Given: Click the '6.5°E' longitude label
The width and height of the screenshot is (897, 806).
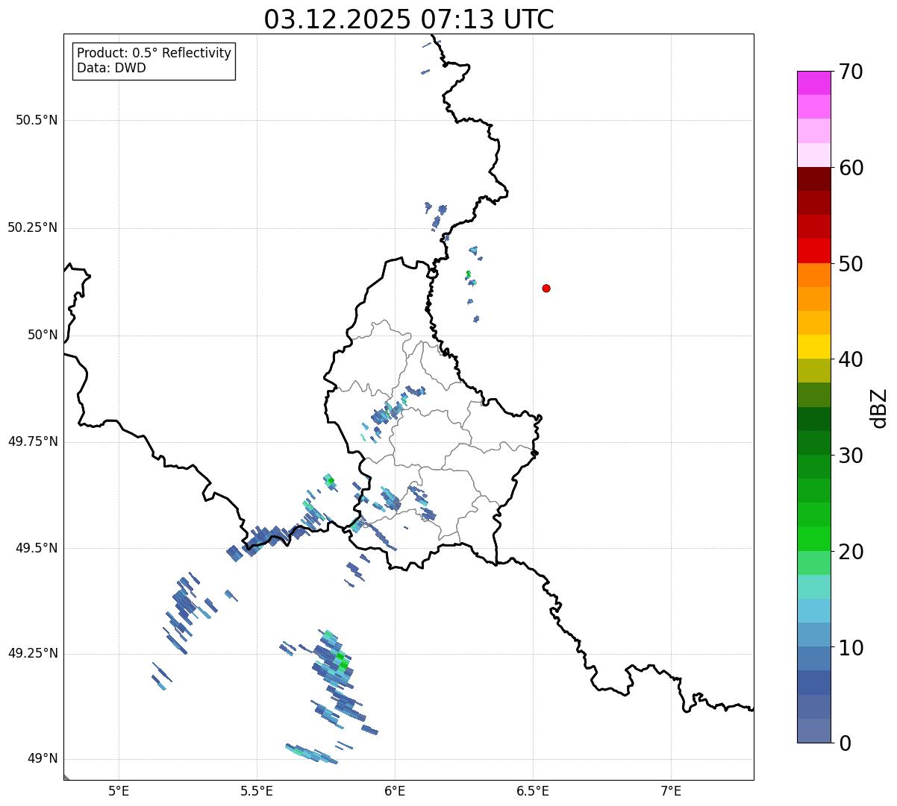Looking at the screenshot, I should pyautogui.click(x=533, y=790).
